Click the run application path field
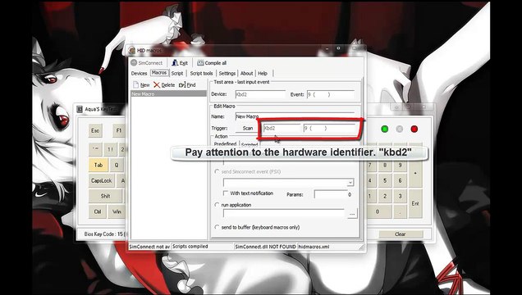 (284, 213)
